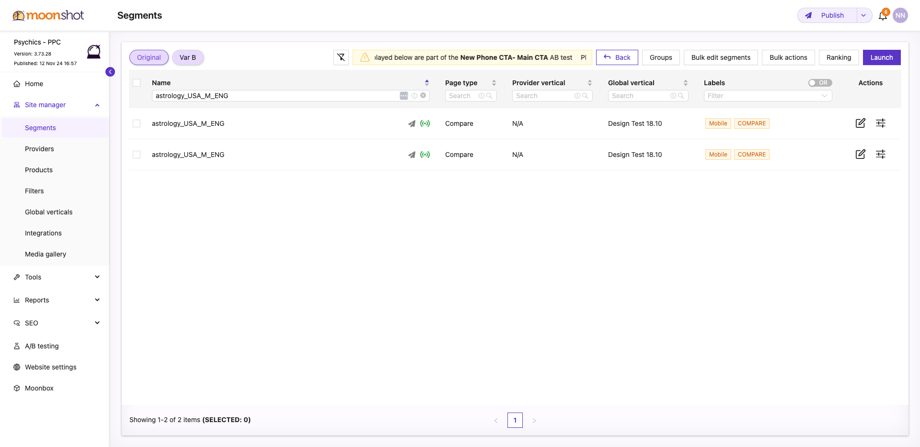
Task: Select the first astrology_USA_M_ENG row checkbox
Action: coord(137,123)
